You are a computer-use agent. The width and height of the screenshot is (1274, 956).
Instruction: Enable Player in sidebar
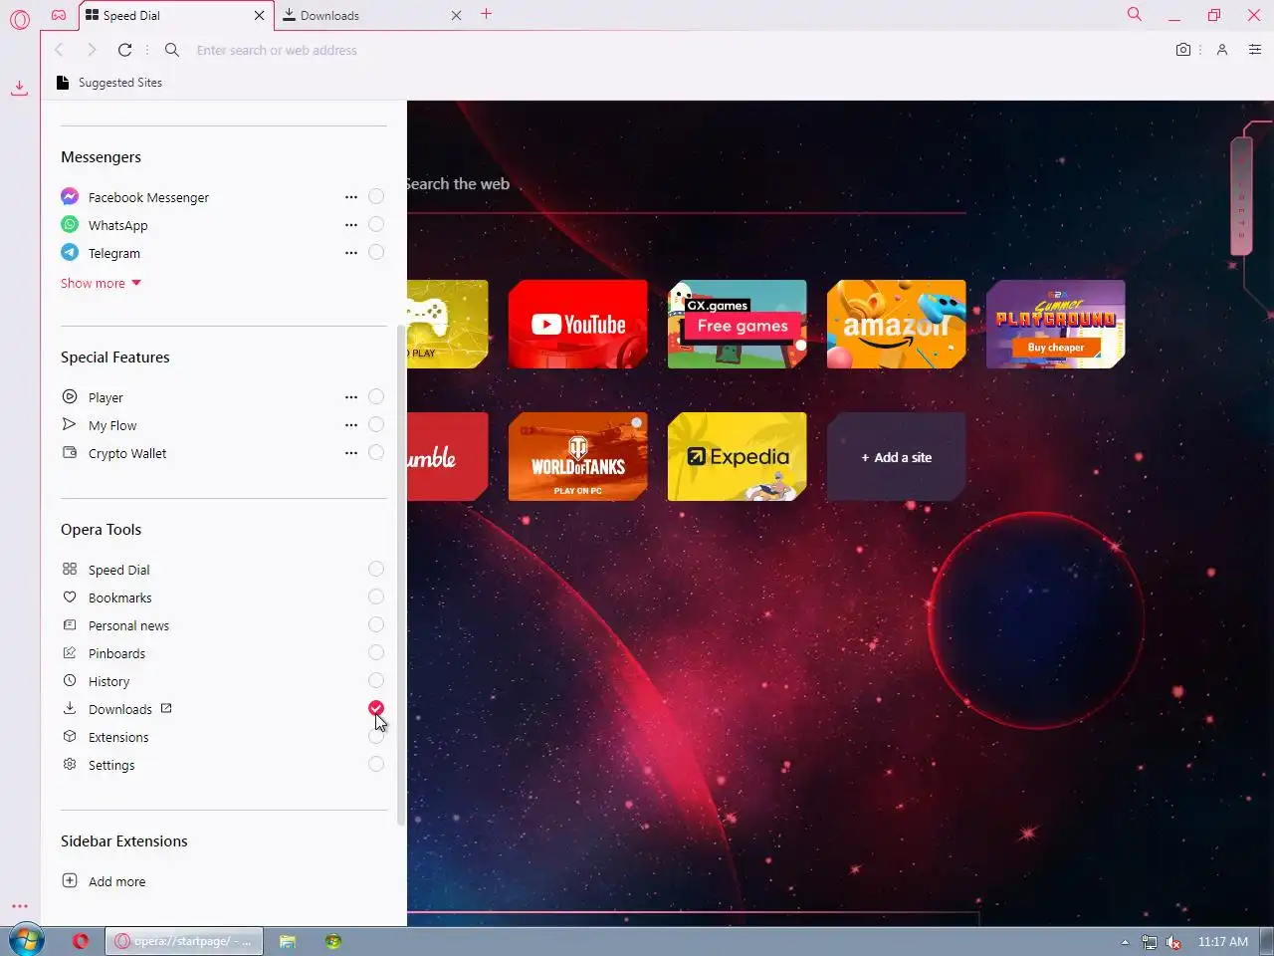(376, 396)
